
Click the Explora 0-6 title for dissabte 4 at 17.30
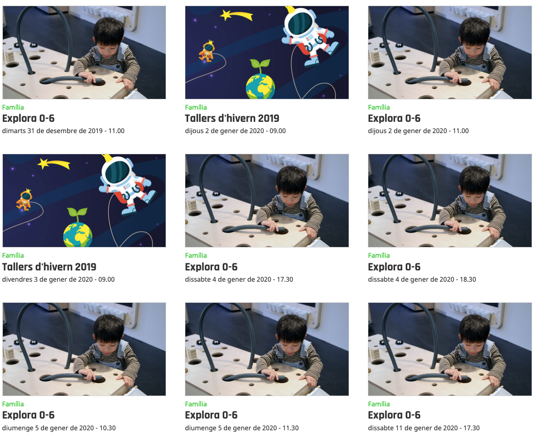tap(211, 267)
